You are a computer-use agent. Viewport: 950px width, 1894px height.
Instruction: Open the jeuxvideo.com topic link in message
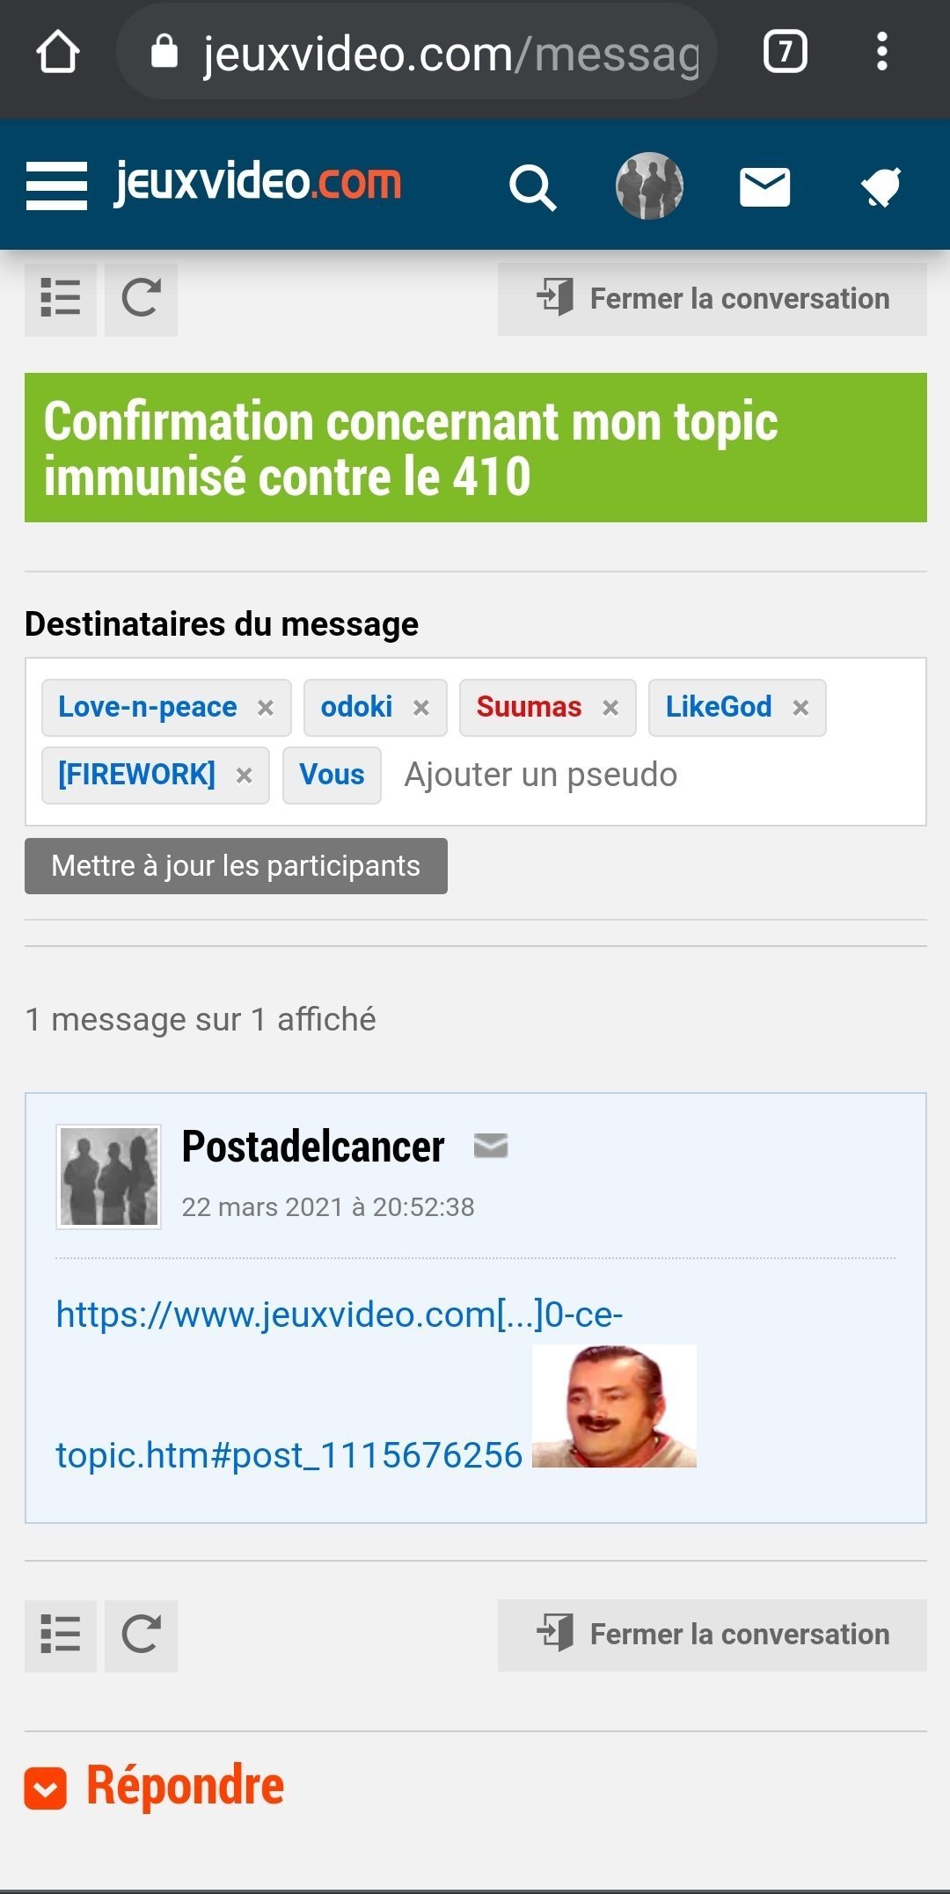tap(340, 1384)
